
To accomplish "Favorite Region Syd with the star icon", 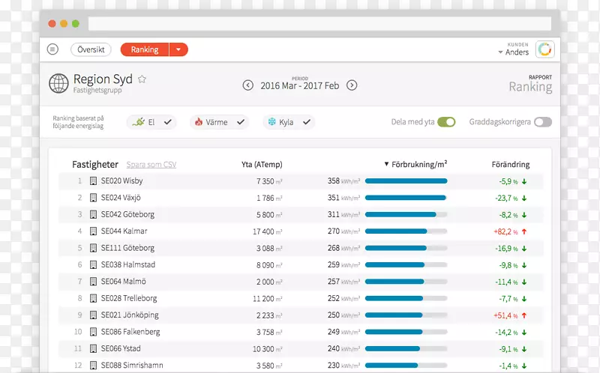I will pos(142,79).
